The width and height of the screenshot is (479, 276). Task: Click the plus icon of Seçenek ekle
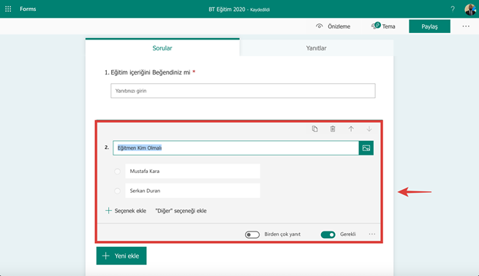108,210
